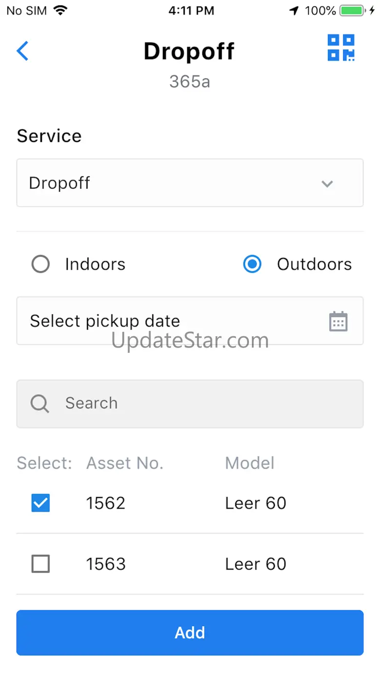The height and width of the screenshot is (677, 380).
Task: Click the Add button
Action: [x=190, y=633]
